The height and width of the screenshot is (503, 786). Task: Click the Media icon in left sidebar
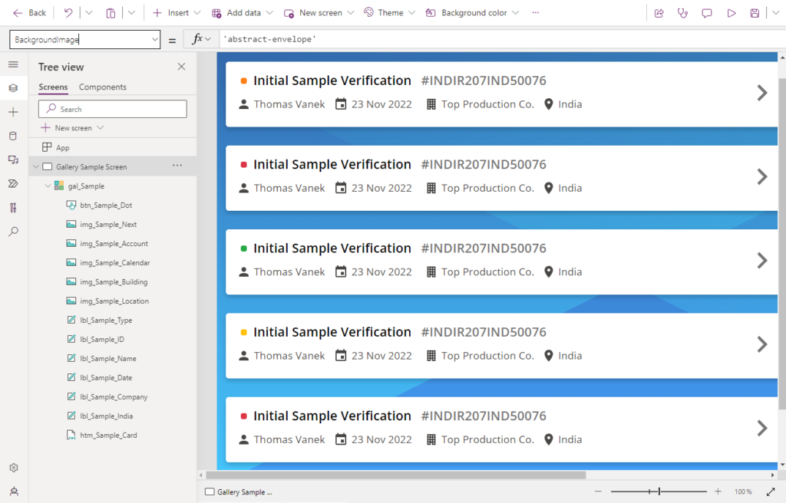(13, 159)
